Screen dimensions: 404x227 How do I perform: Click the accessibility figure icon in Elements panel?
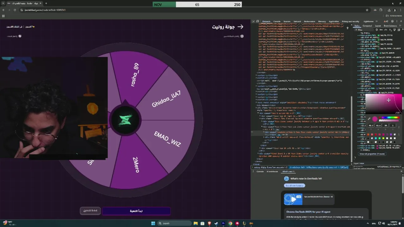tap(348, 28)
